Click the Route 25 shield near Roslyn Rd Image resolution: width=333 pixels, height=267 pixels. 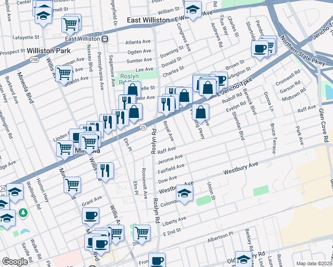[142, 128]
